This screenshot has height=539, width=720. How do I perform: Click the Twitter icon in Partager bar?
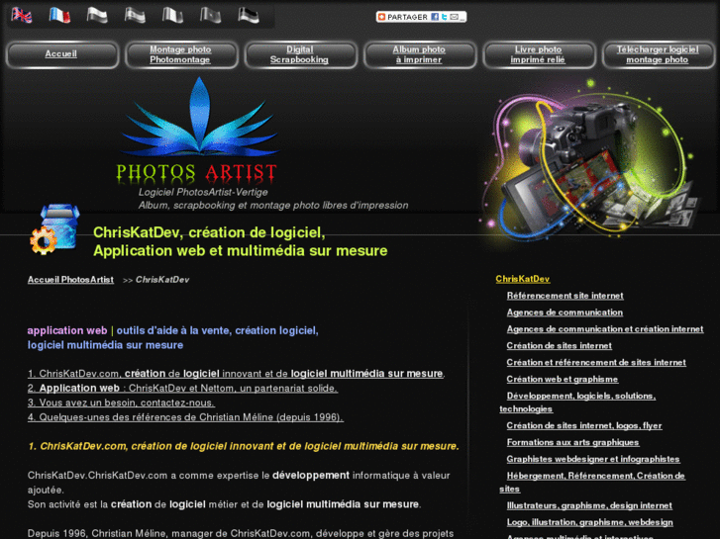pyautogui.click(x=444, y=17)
